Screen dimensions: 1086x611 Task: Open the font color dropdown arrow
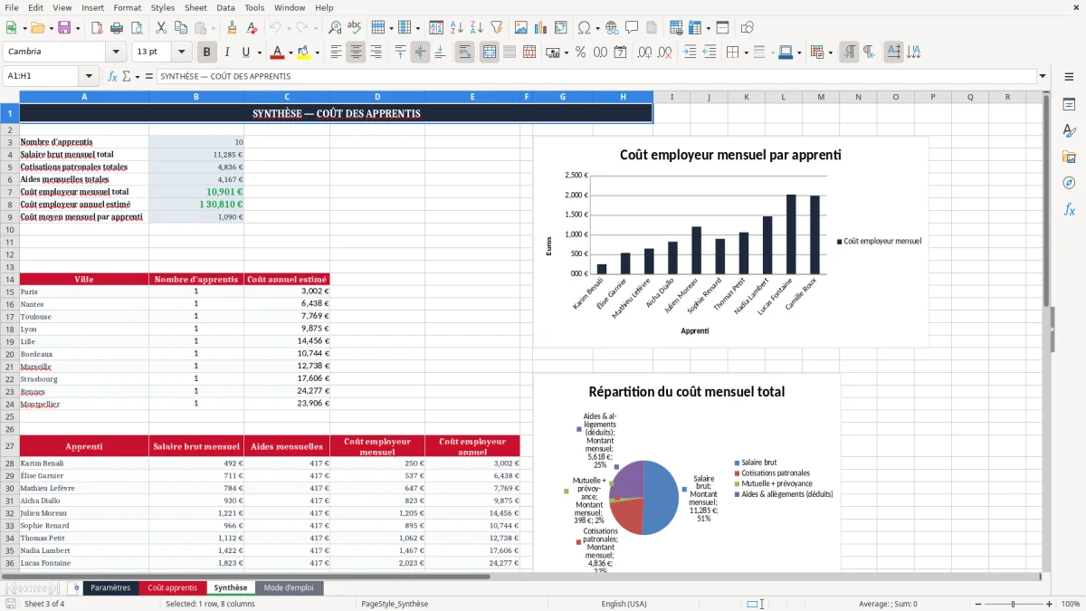point(290,53)
